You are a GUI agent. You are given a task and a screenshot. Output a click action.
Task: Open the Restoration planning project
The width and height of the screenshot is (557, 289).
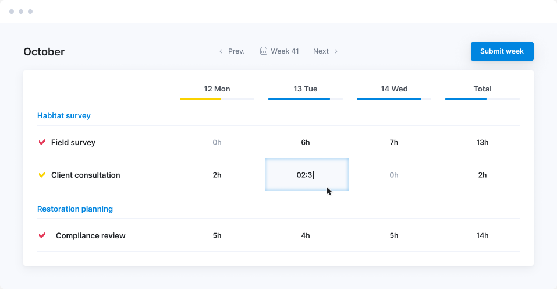[75, 209]
